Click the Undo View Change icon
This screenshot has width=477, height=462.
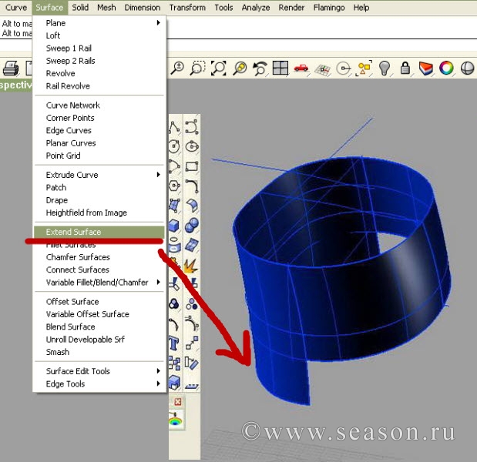point(260,69)
